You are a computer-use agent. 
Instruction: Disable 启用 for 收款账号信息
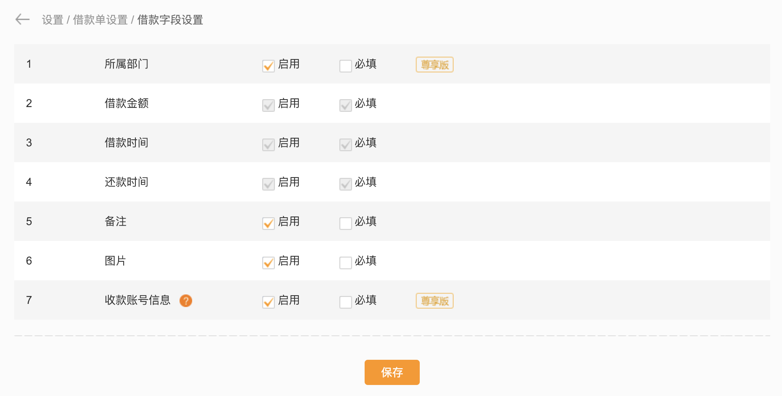point(269,302)
